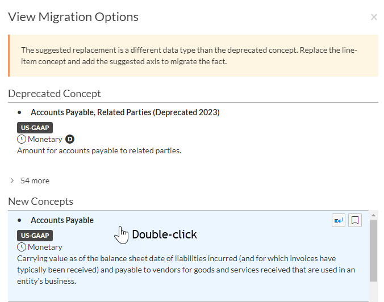The image size is (384, 302).
Task: Click the 'Amount for accounts payable' description text
Action: click(99, 150)
